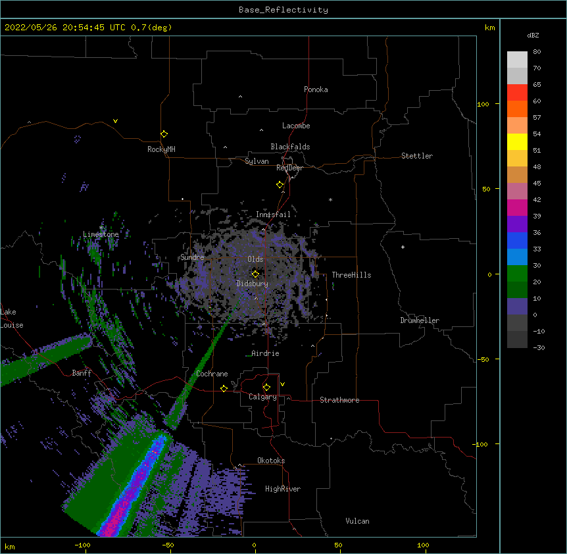This screenshot has width=567, height=554.
Task: Click the 50 tick on the vertical axis
Action: pos(486,189)
